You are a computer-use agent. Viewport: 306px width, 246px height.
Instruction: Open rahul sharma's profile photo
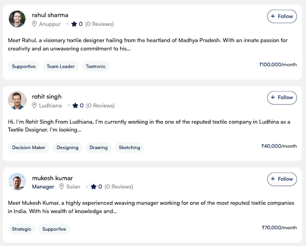click(x=17, y=19)
